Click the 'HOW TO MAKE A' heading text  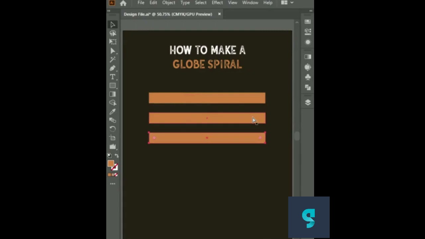[208, 50]
